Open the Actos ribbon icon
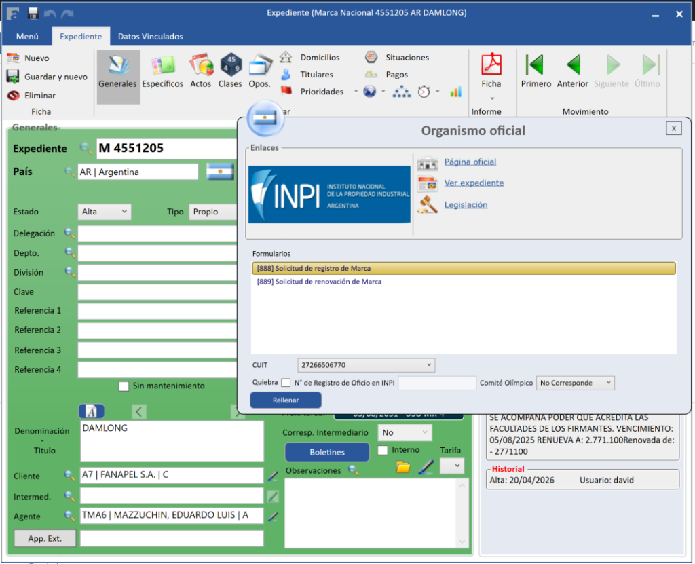 201,67
